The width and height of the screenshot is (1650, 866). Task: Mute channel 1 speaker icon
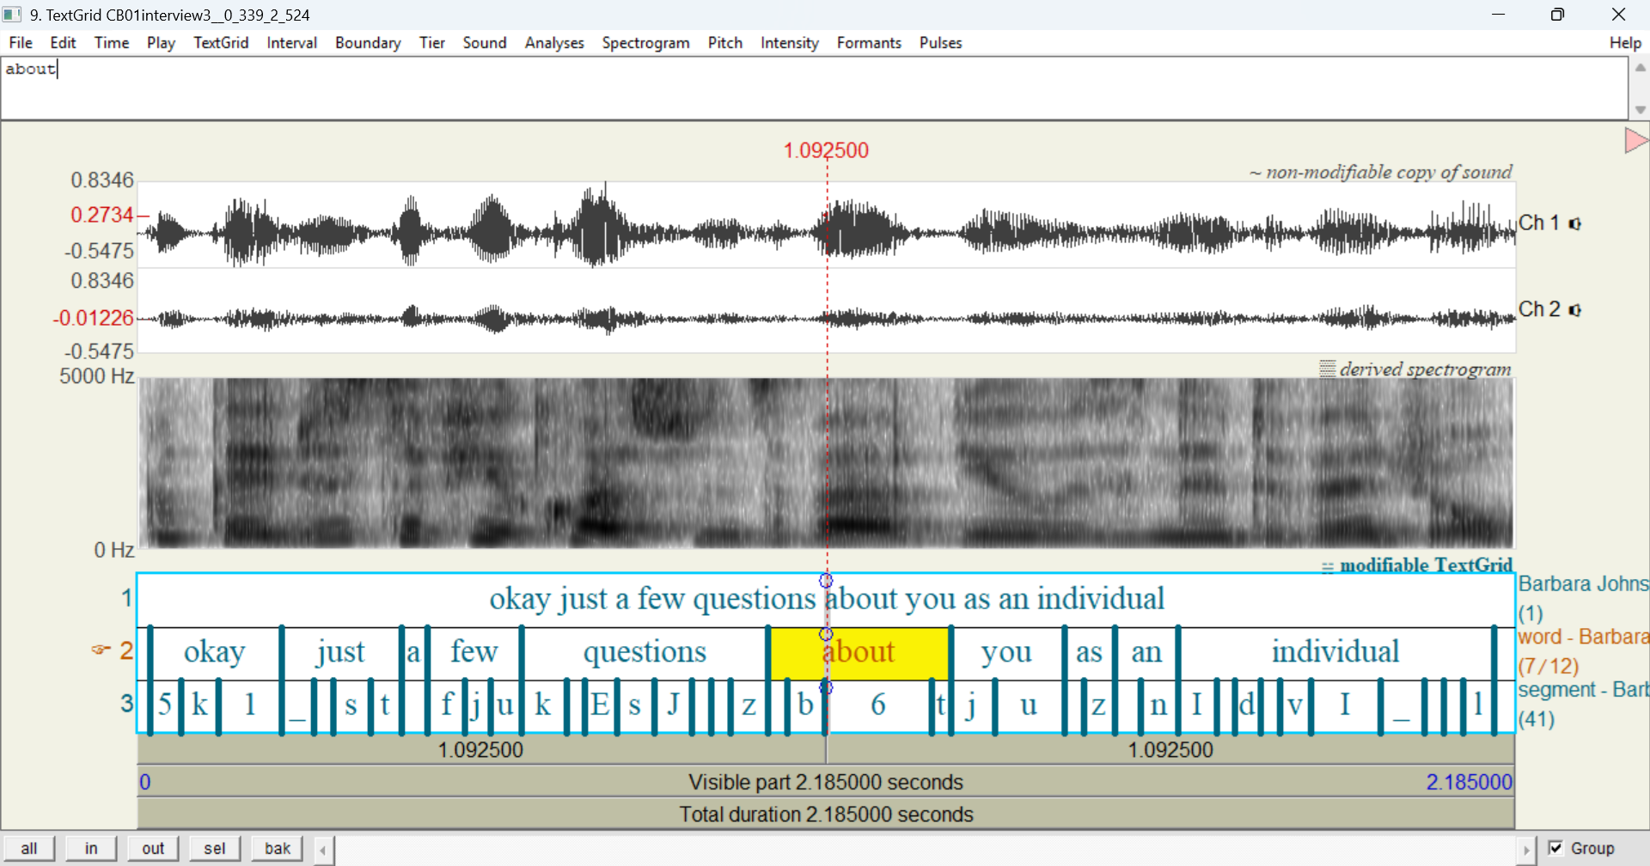click(1574, 223)
